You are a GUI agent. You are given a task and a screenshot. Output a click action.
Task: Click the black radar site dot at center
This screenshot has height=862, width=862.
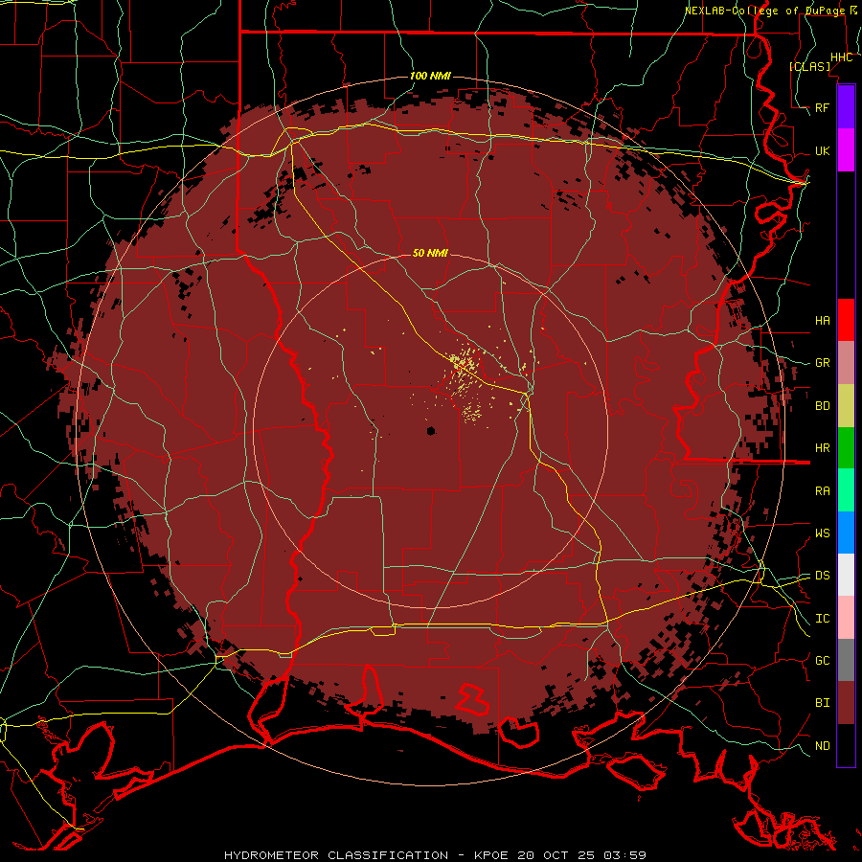pos(431,430)
